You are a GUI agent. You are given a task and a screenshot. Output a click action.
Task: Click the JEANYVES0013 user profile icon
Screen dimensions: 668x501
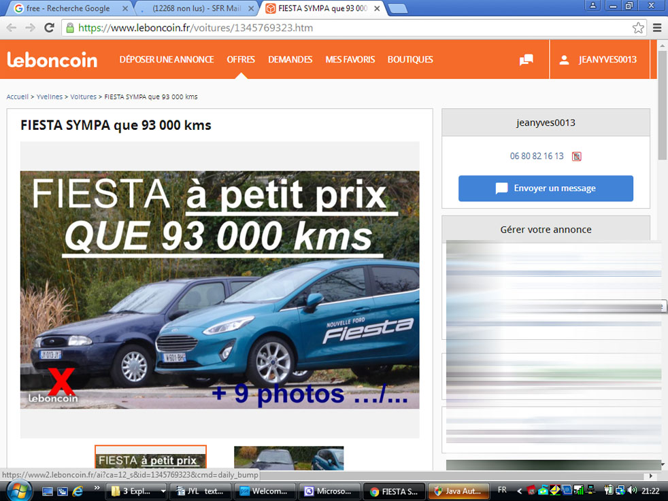pyautogui.click(x=564, y=60)
